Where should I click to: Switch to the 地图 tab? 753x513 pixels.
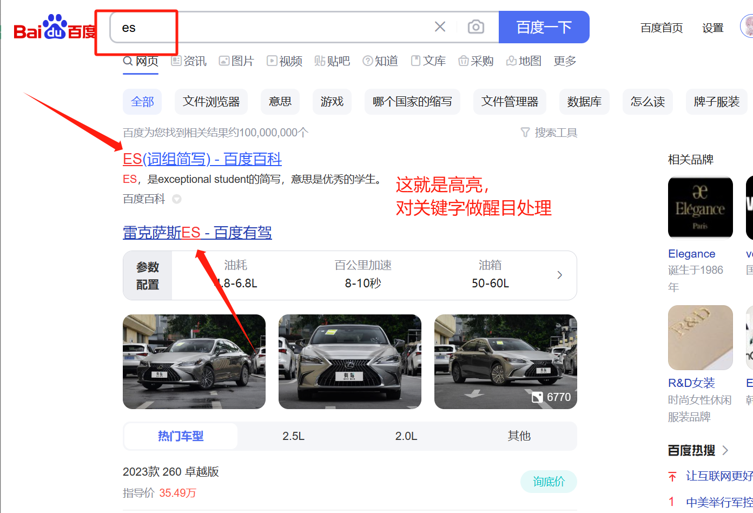point(524,61)
